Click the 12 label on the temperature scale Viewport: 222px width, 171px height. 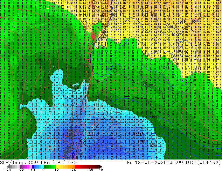click(57, 170)
